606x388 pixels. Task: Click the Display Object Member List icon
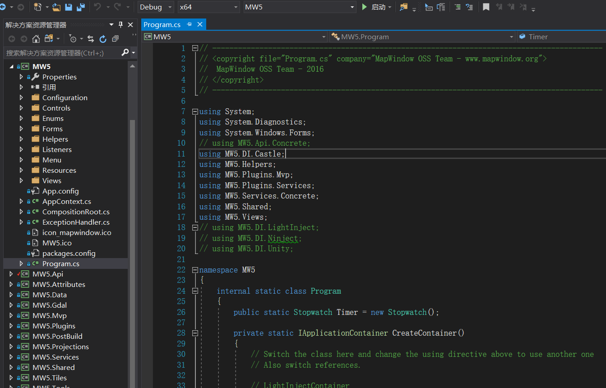[429, 7]
